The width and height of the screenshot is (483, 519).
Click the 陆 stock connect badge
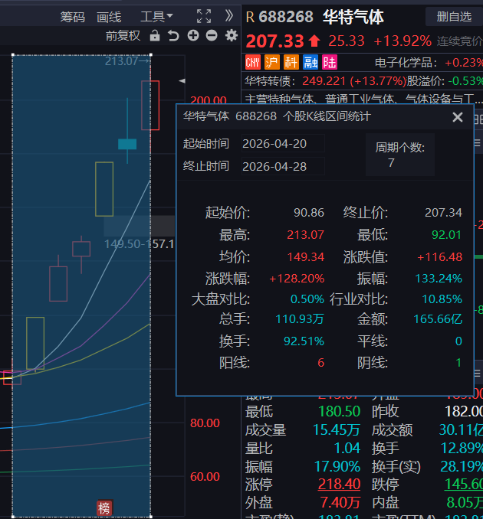(x=330, y=62)
